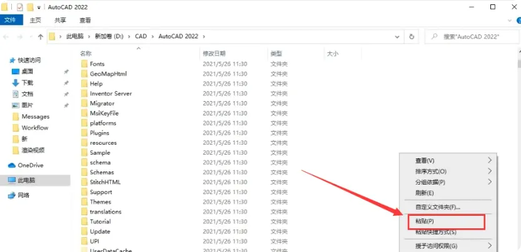Click the MsiKeyFile folder icon

pyautogui.click(x=84, y=113)
